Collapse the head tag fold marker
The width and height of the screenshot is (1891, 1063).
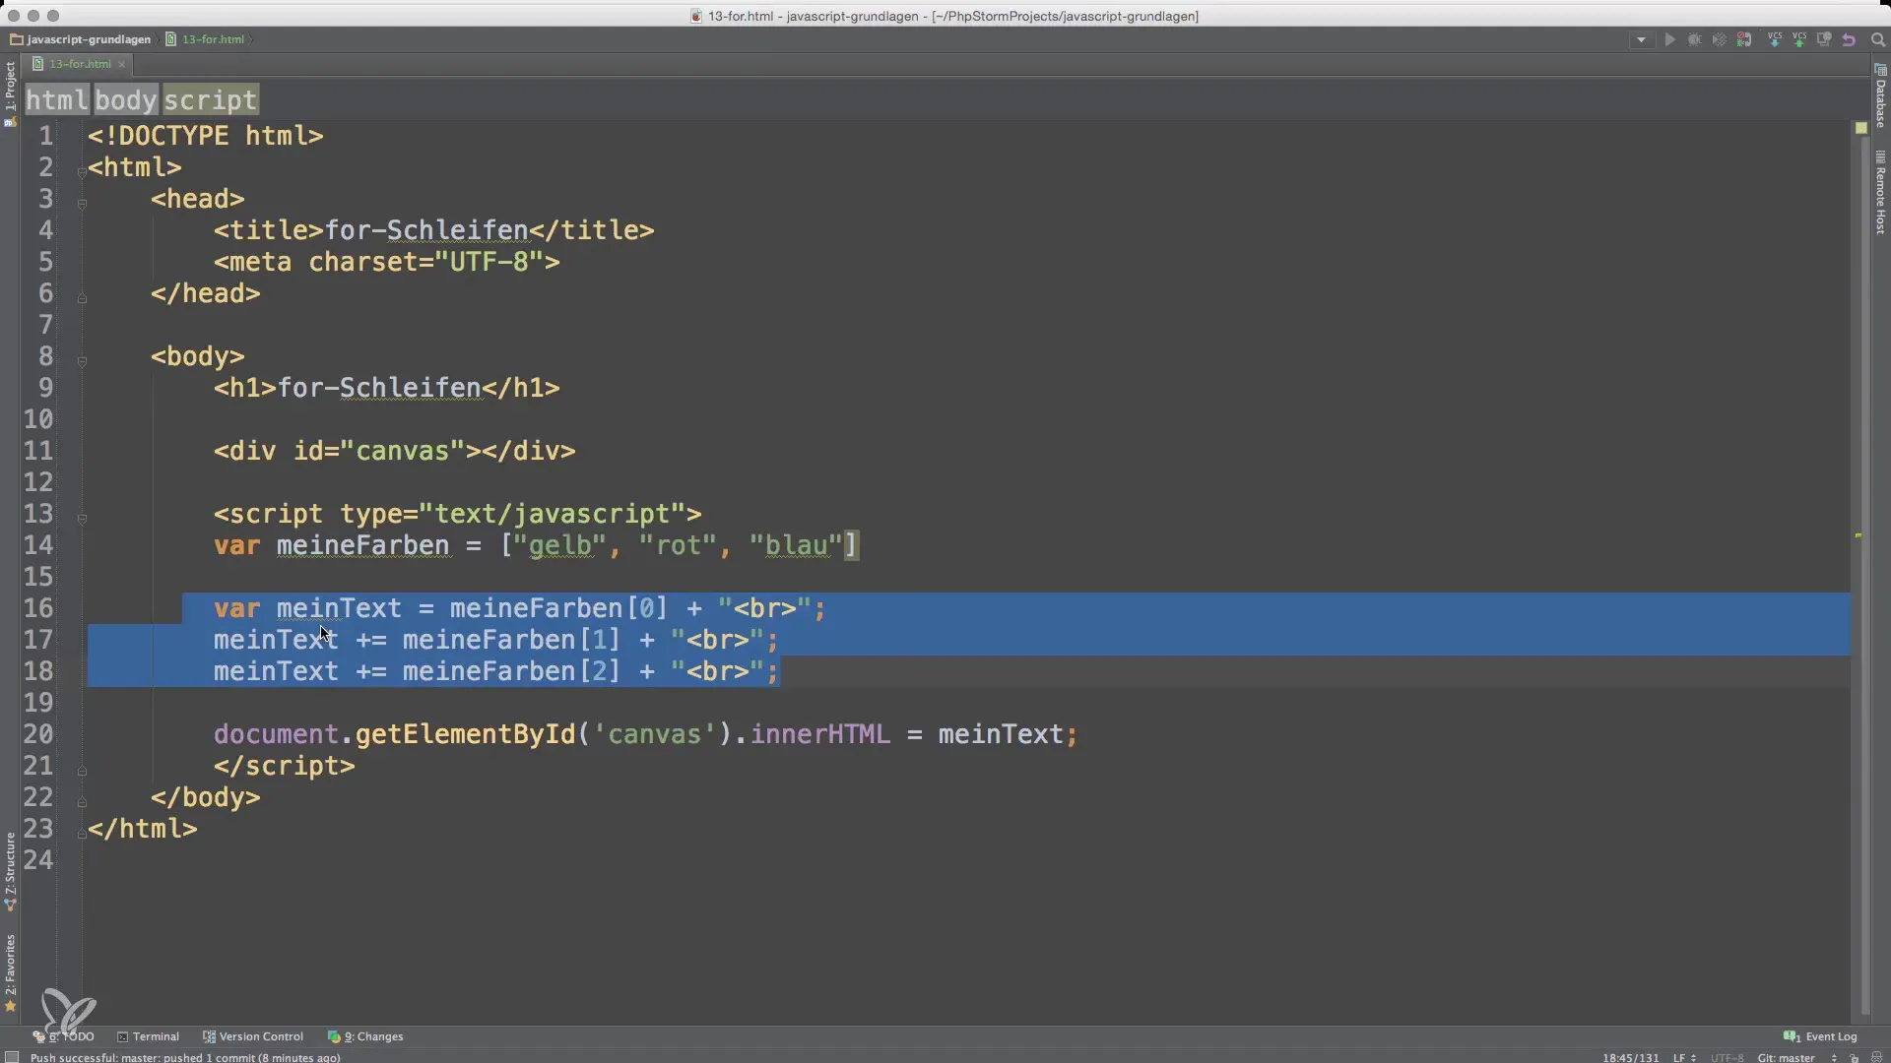[82, 204]
